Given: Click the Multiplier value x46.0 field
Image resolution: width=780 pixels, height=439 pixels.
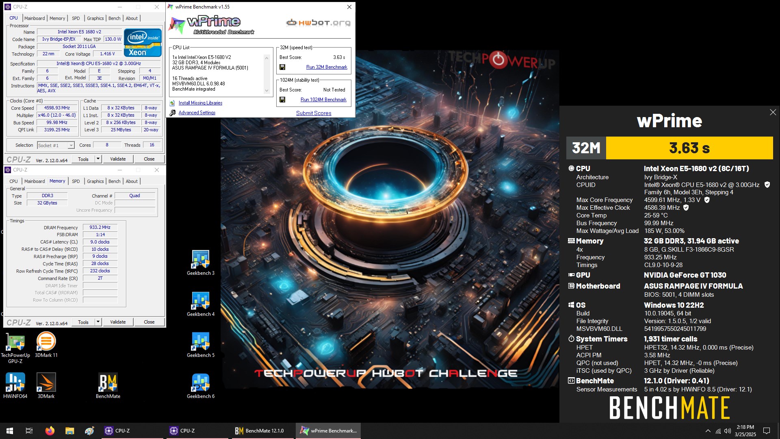Looking at the screenshot, I should [x=57, y=115].
